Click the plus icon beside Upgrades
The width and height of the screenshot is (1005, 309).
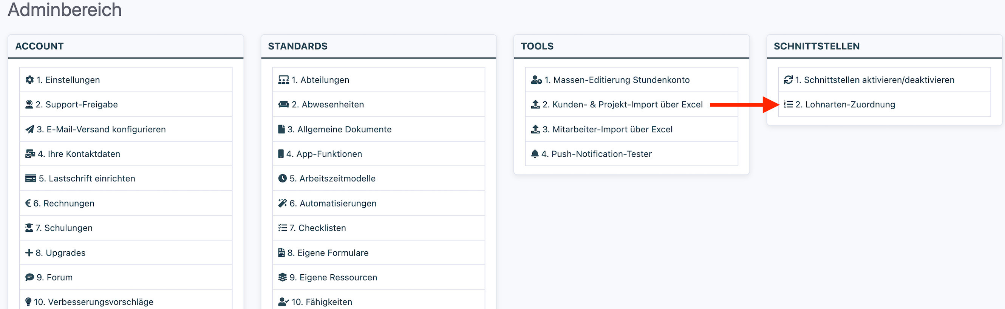click(x=29, y=252)
